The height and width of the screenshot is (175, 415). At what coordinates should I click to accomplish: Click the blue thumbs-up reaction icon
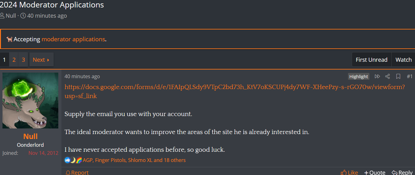pyautogui.click(x=68, y=160)
